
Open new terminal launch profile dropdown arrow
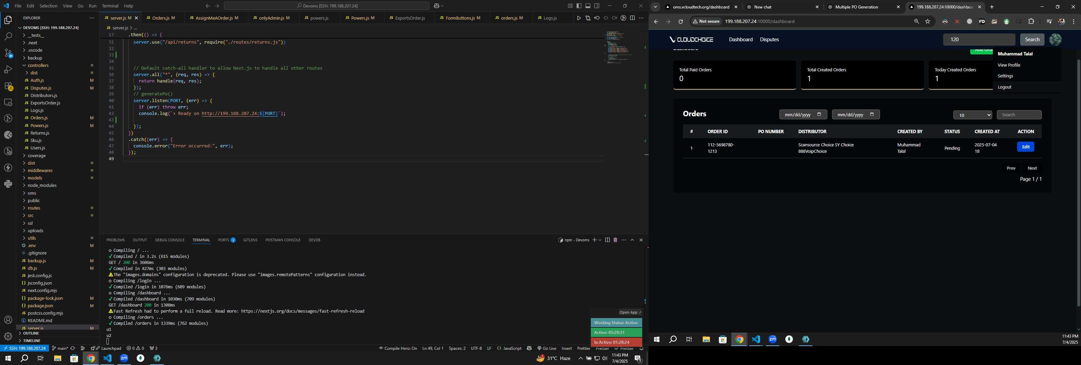coord(600,240)
